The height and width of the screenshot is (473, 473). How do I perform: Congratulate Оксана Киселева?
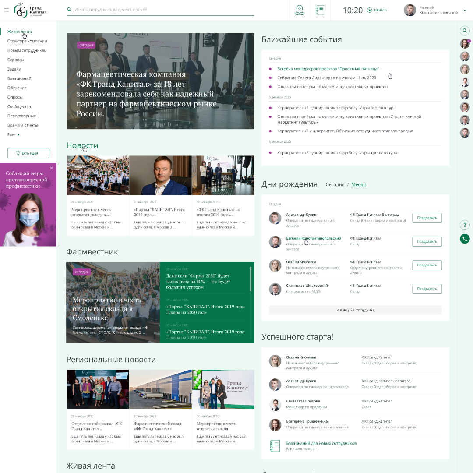click(x=427, y=265)
